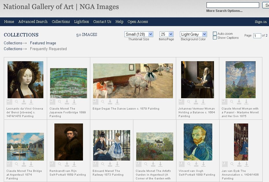Click the magnifier under The Annunciation
Image resolution: width=269 pixels, height=182 pixels.
232,164
